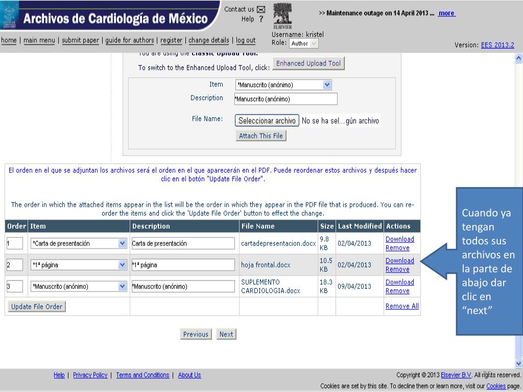Open main menu navigation item
The image size is (523, 392).
[39, 40]
